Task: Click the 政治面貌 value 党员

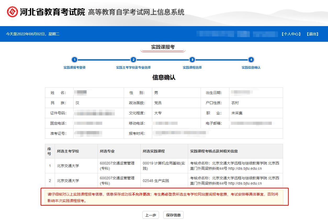Action: [158, 103]
